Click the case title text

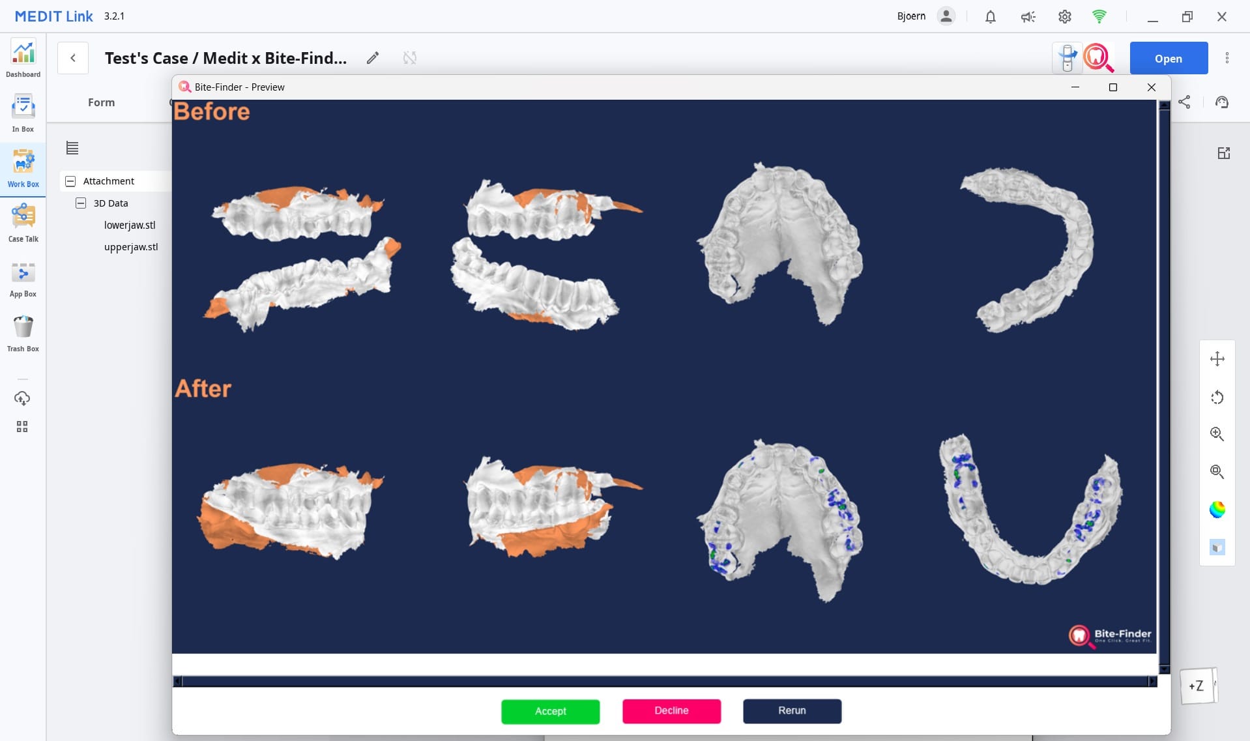226,58
